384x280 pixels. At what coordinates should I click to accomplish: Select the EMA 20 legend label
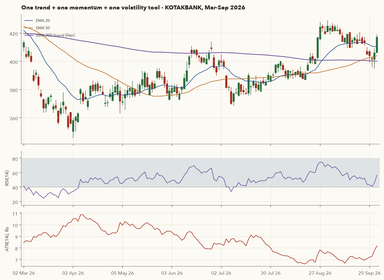[43, 21]
